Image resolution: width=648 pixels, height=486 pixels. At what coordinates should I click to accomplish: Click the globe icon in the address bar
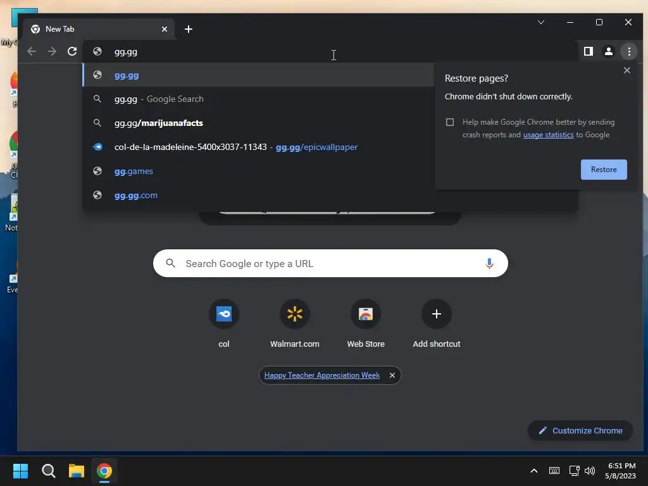(97, 51)
